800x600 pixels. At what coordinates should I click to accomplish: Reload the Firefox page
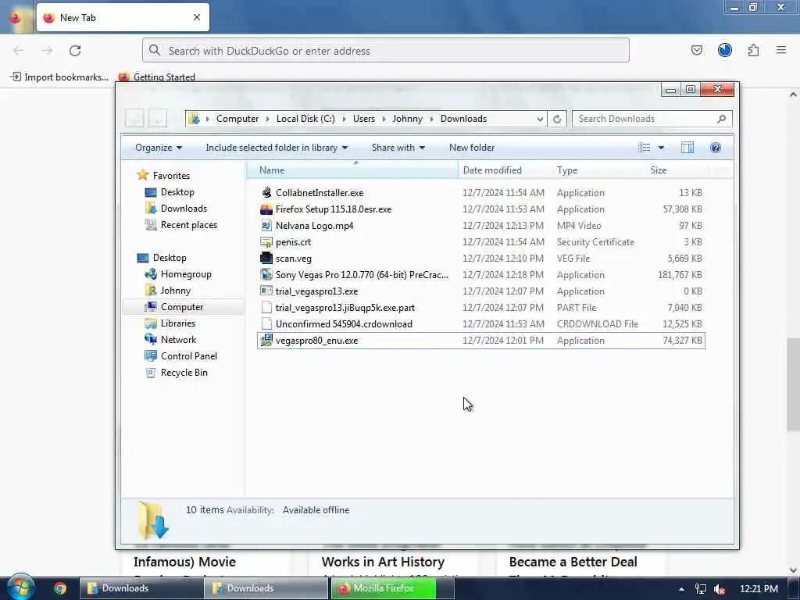point(75,51)
